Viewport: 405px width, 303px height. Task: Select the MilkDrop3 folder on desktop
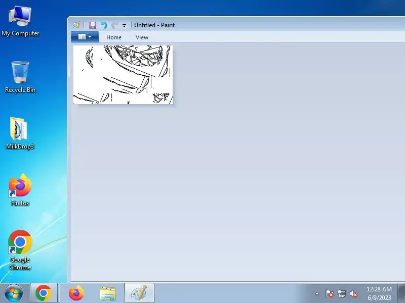click(x=20, y=133)
